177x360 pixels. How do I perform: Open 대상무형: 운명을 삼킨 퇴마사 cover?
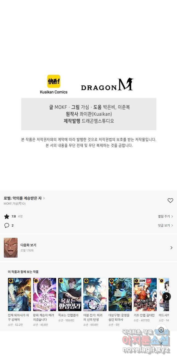(120, 294)
